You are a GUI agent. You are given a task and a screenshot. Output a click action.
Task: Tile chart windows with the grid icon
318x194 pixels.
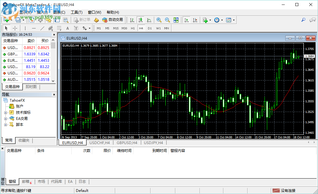[176, 20]
